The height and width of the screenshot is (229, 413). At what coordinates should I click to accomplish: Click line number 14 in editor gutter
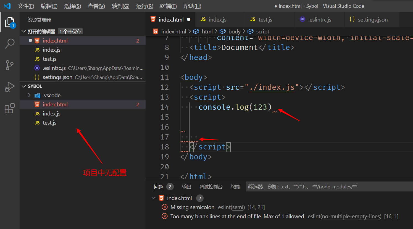click(x=165, y=107)
